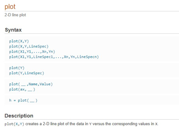Click the Syntax section heading
This screenshot has height=127, width=179.
pos(13,30)
